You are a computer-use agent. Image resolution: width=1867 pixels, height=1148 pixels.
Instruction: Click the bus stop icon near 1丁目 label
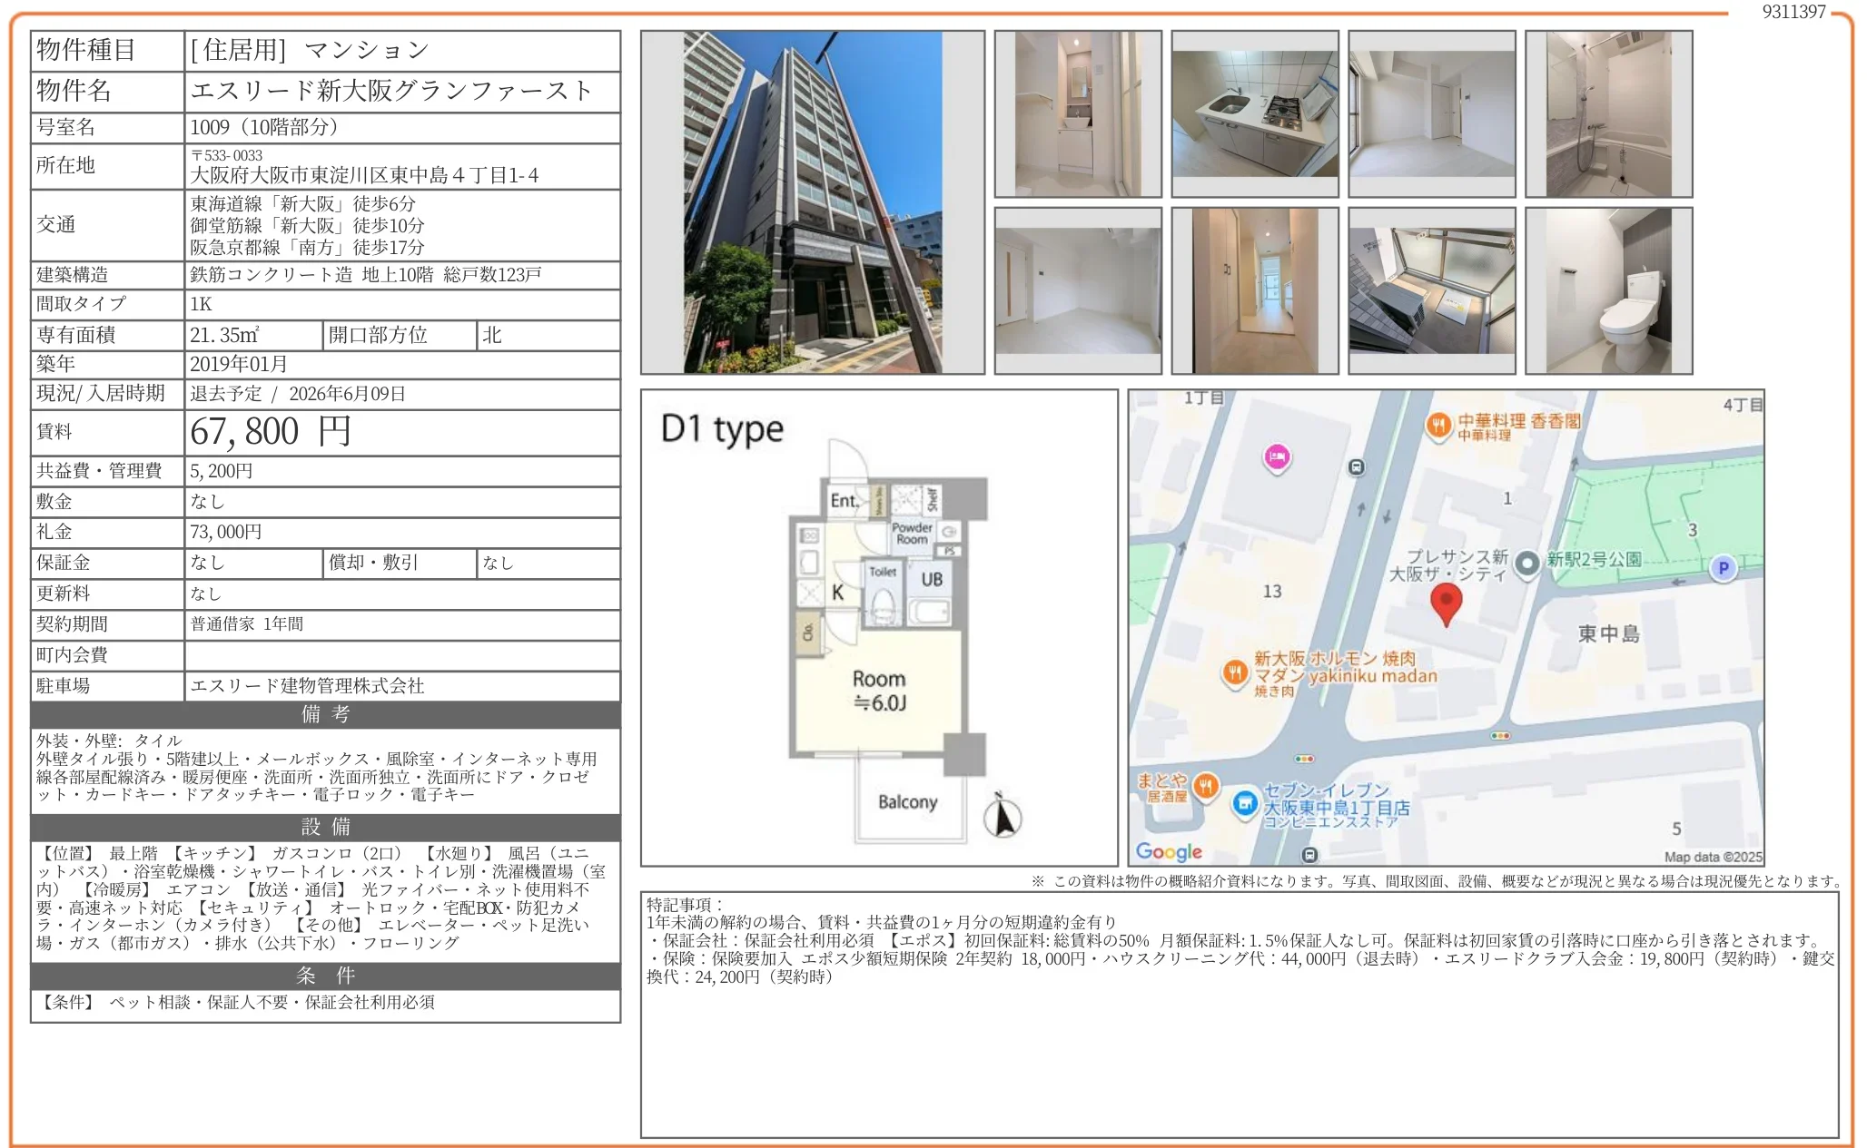[x=1356, y=466]
